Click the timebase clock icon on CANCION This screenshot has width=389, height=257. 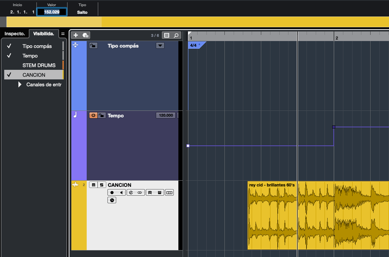point(112,200)
